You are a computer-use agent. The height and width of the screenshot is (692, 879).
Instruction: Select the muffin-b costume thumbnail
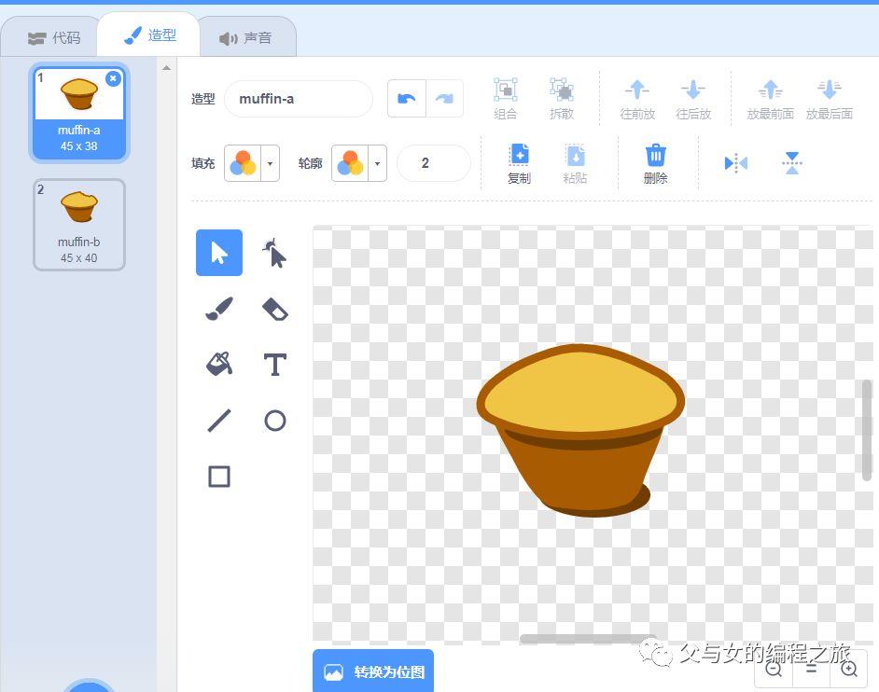(79, 224)
